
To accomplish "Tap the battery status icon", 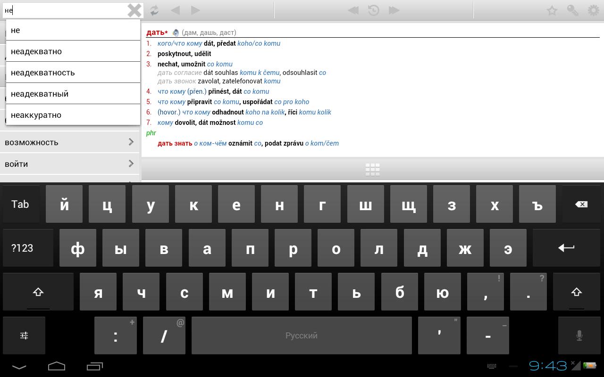I will pos(589,365).
